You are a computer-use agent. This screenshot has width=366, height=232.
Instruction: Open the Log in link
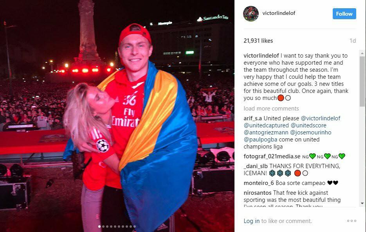(251, 221)
